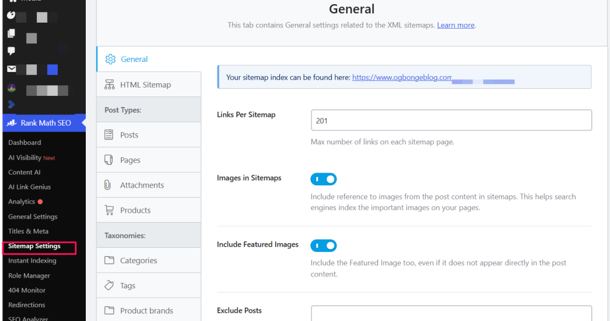Turn off Include Featured Images toggle
The height and width of the screenshot is (321, 610).
(323, 245)
